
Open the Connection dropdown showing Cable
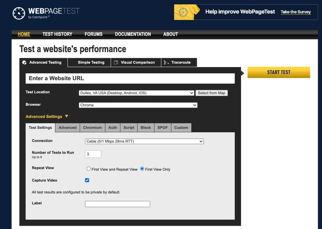point(144,141)
